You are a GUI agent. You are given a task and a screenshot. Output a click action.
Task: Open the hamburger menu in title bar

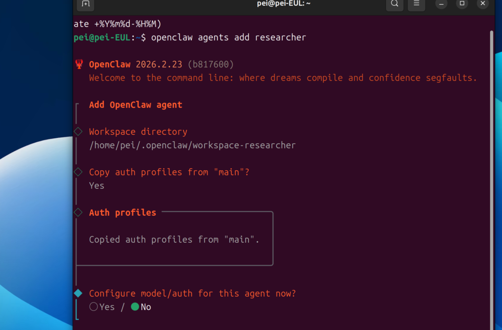coord(416,4)
